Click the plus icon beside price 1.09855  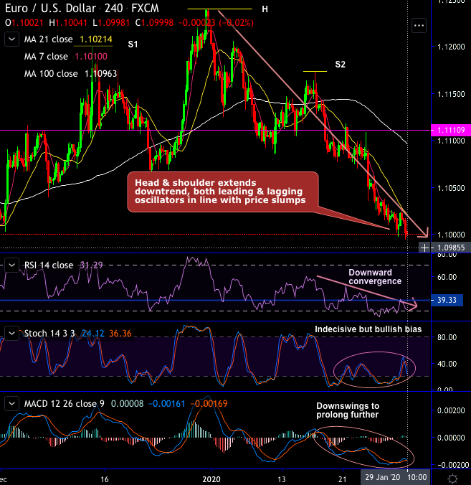pos(424,248)
